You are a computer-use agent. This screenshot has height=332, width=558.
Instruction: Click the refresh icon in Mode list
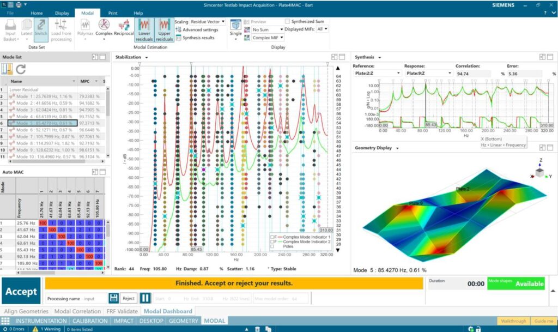21,69
